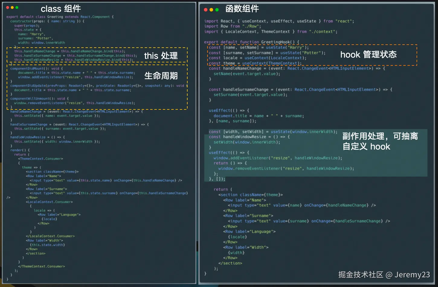Click the dashed box around constructor bind statements
438x287 pixels.
(97, 55)
